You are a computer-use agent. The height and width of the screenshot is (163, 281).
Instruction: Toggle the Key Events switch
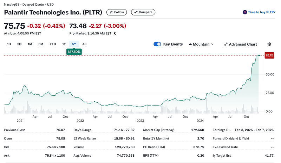click(157, 44)
